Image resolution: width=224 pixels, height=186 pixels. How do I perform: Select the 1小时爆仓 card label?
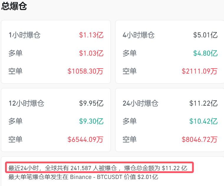(x=24, y=35)
